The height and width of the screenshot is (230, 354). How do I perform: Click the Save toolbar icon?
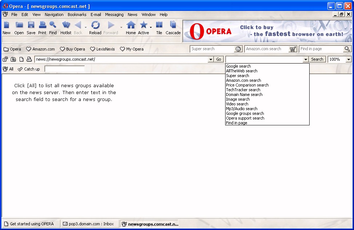click(x=31, y=28)
